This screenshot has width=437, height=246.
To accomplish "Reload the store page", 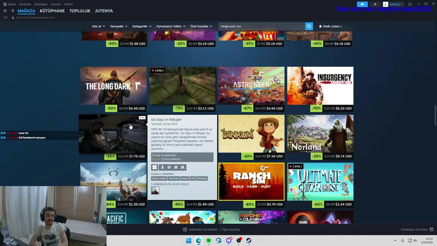I will coord(5,17).
